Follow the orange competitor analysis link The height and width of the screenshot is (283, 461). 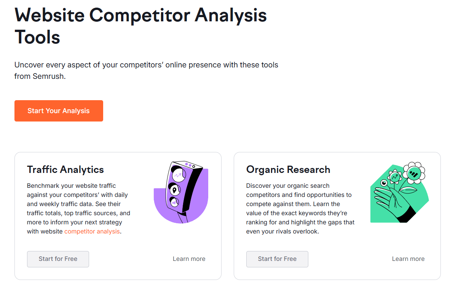[92, 231]
